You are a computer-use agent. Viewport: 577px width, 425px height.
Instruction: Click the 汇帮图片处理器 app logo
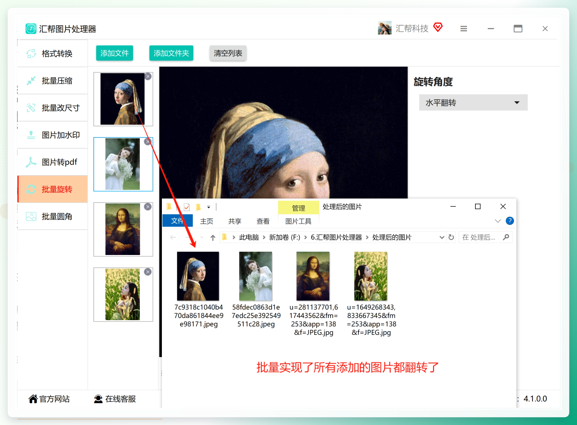click(31, 29)
